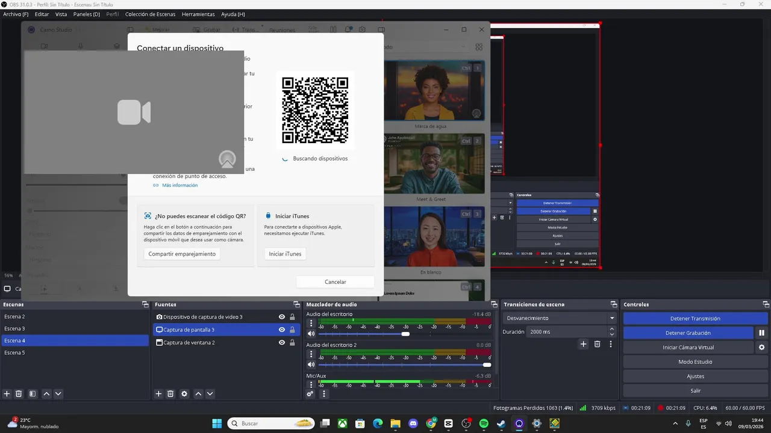Open options for Audio del escritorio 2 channel

pyautogui.click(x=311, y=355)
